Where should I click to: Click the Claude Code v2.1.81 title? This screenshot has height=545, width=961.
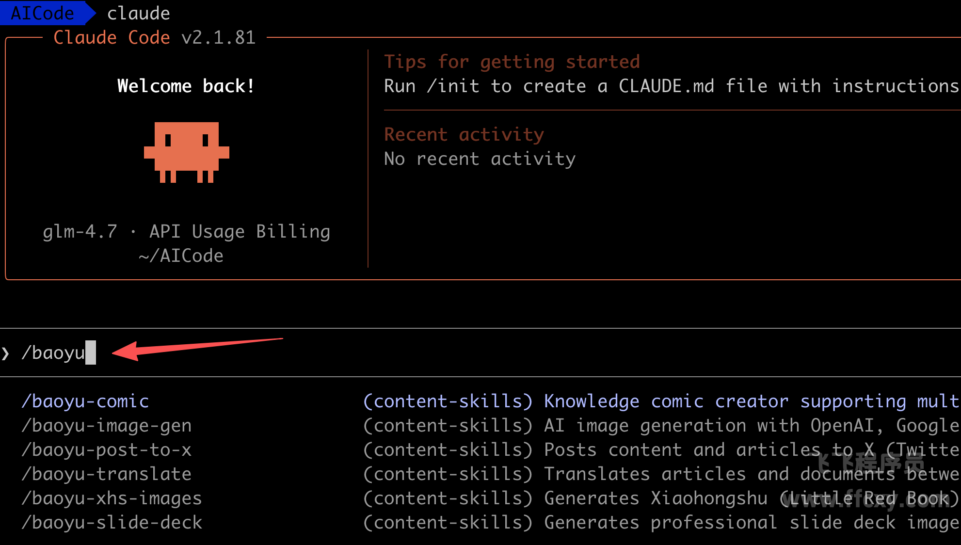tap(154, 37)
